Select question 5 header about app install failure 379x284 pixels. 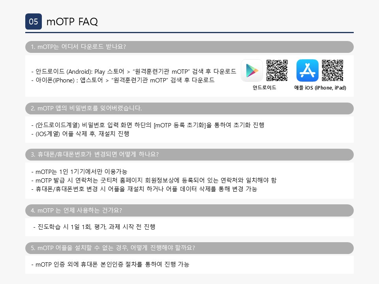(x=189, y=248)
